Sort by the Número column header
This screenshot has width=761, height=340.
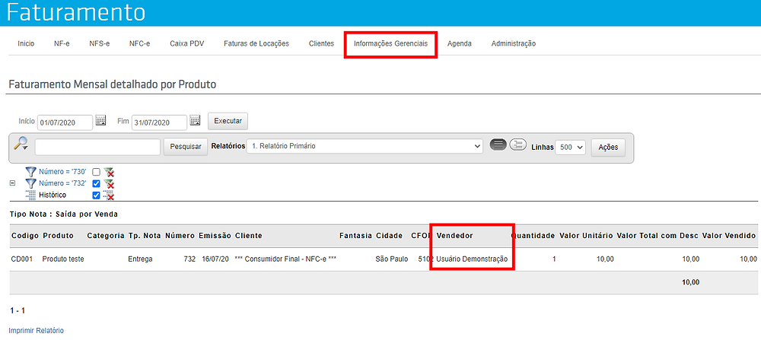click(180, 235)
